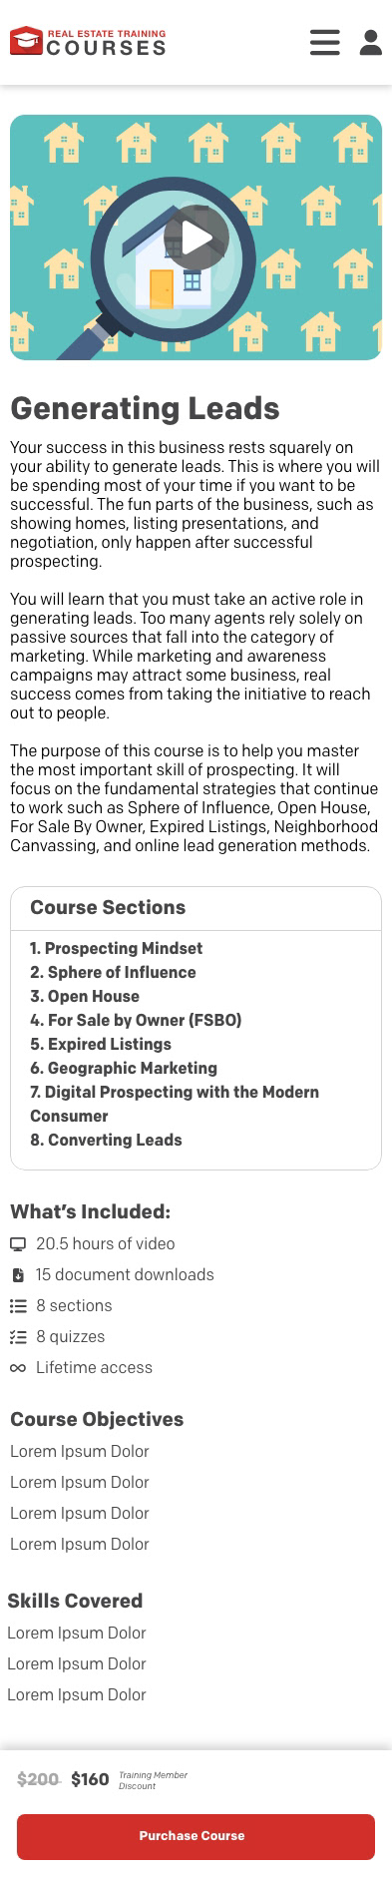Open the user account profile icon

coord(371,42)
